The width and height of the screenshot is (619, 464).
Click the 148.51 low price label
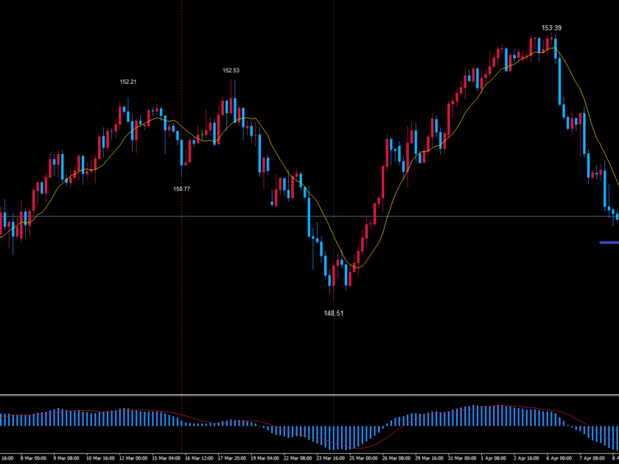coord(334,313)
